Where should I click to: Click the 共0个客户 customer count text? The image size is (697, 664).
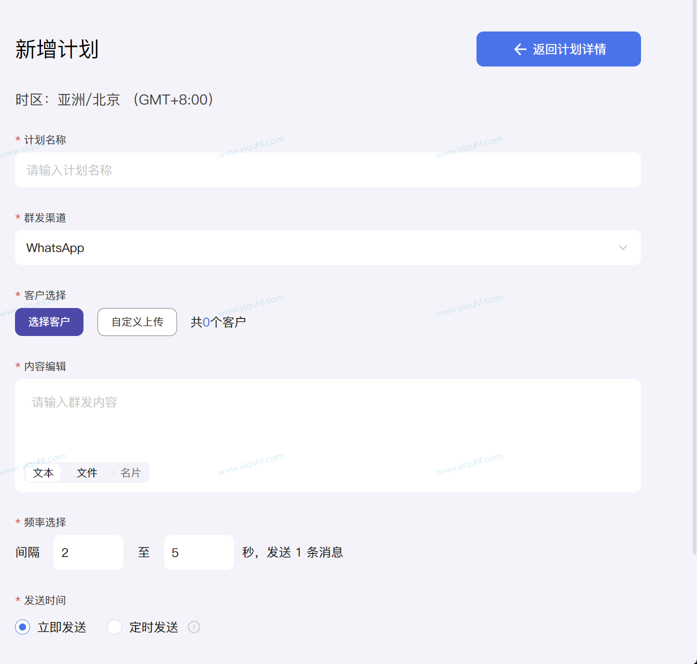(218, 322)
